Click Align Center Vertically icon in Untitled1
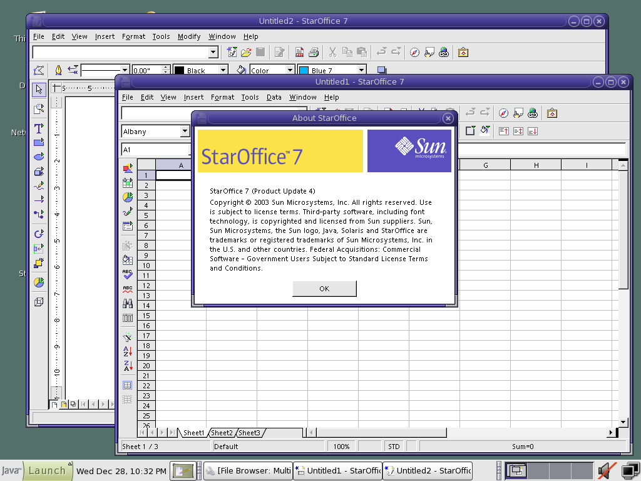Screen dimensions: 641x481 point(518,131)
